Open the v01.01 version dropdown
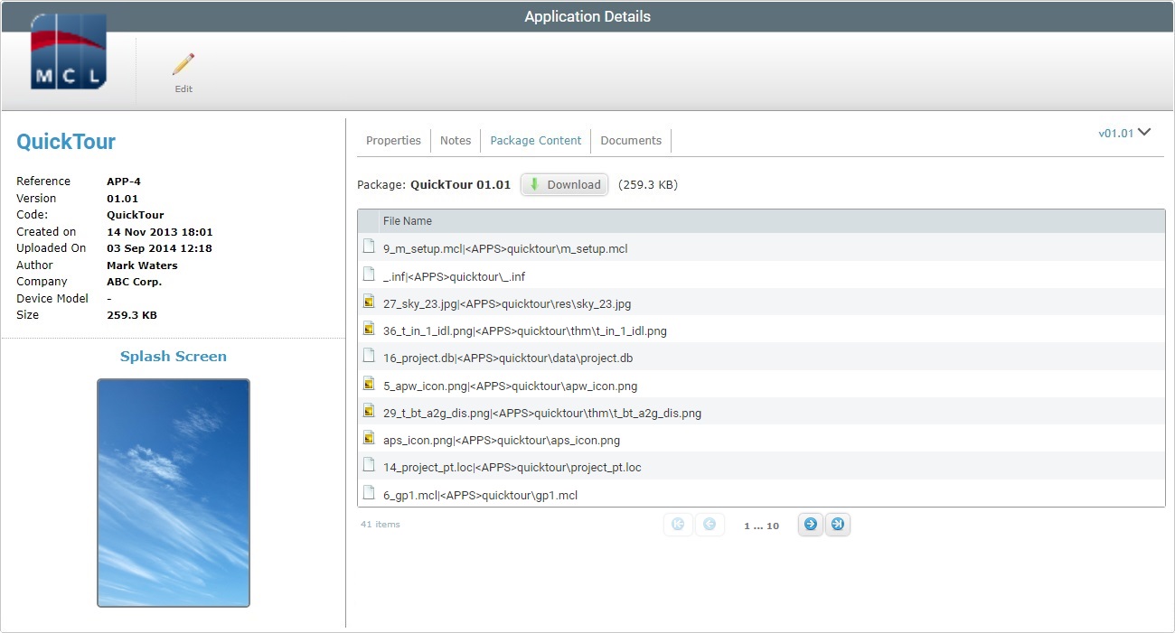 [1125, 132]
